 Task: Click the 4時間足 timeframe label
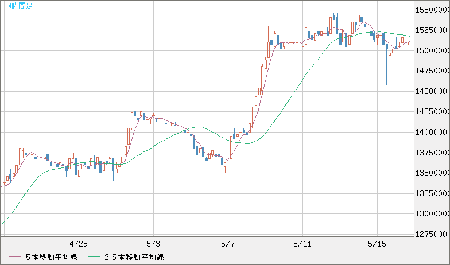coord(21,6)
